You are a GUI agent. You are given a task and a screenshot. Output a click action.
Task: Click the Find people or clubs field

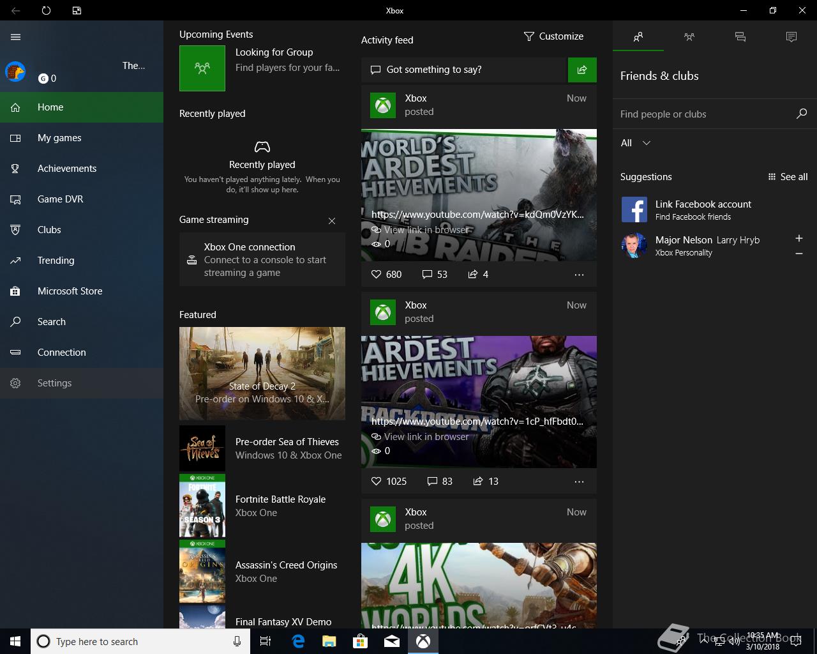coord(703,114)
